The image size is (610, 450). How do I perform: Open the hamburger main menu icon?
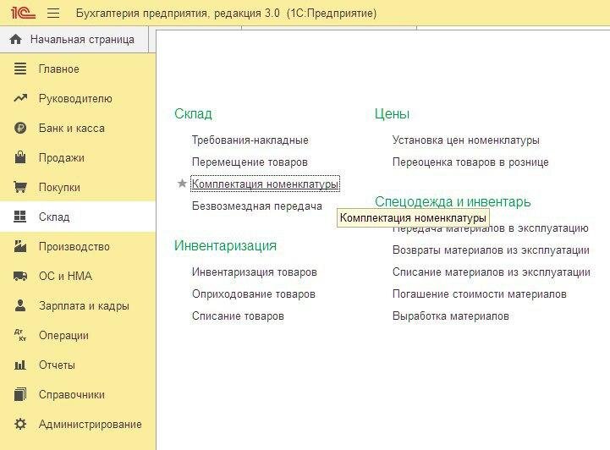pyautogui.click(x=53, y=14)
